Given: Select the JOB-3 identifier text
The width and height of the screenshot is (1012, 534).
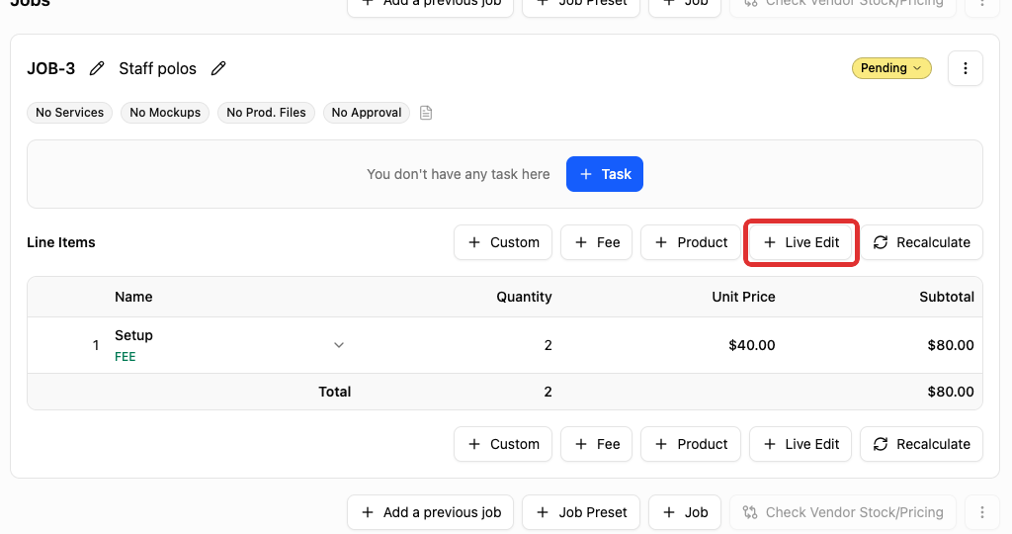Looking at the screenshot, I should (51, 68).
